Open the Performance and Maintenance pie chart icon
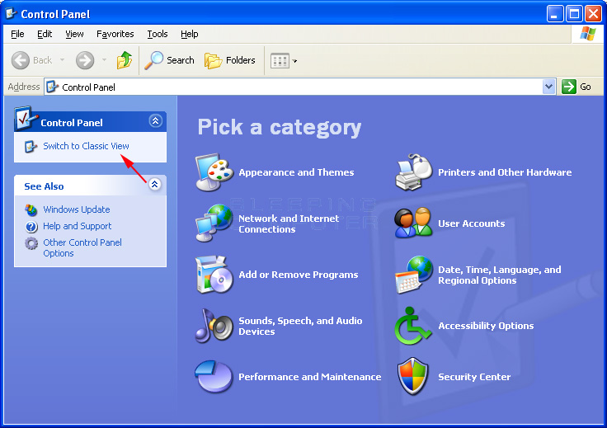Image resolution: width=607 pixels, height=428 pixels. pyautogui.click(x=214, y=377)
